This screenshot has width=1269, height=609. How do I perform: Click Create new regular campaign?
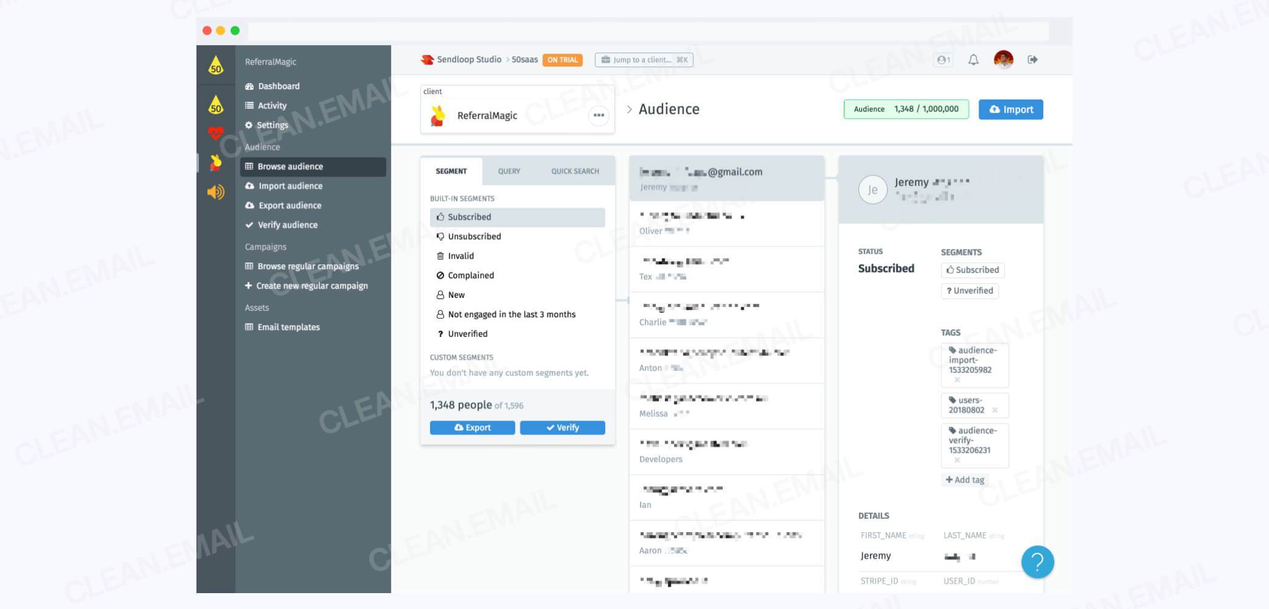pyautogui.click(x=306, y=286)
